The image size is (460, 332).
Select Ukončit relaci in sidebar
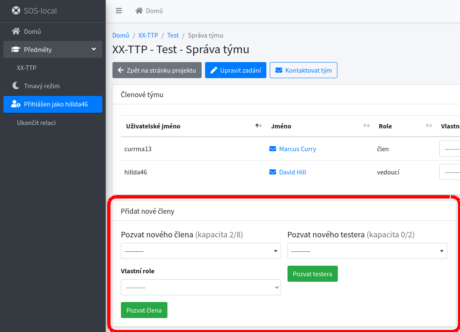[x=53, y=123]
